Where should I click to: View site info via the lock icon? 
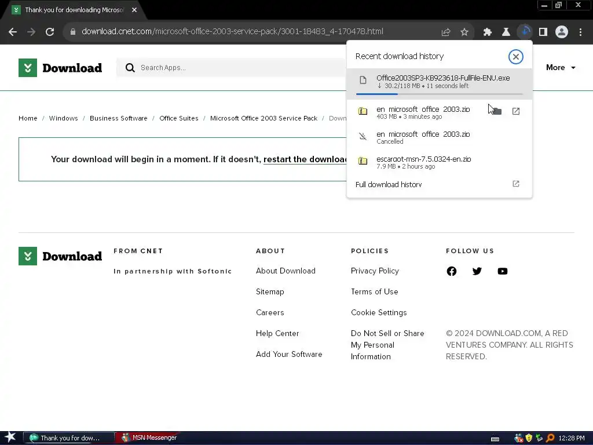click(x=73, y=32)
